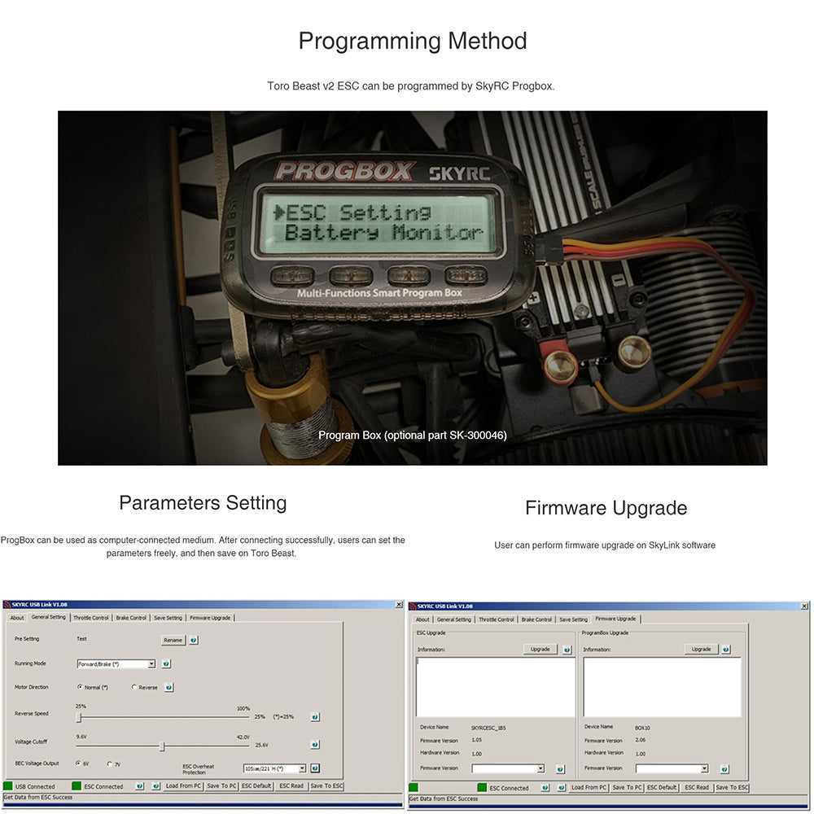Viewport: 814px width, 814px height.
Task: Click help icon next to Rename button
Action: click(194, 640)
